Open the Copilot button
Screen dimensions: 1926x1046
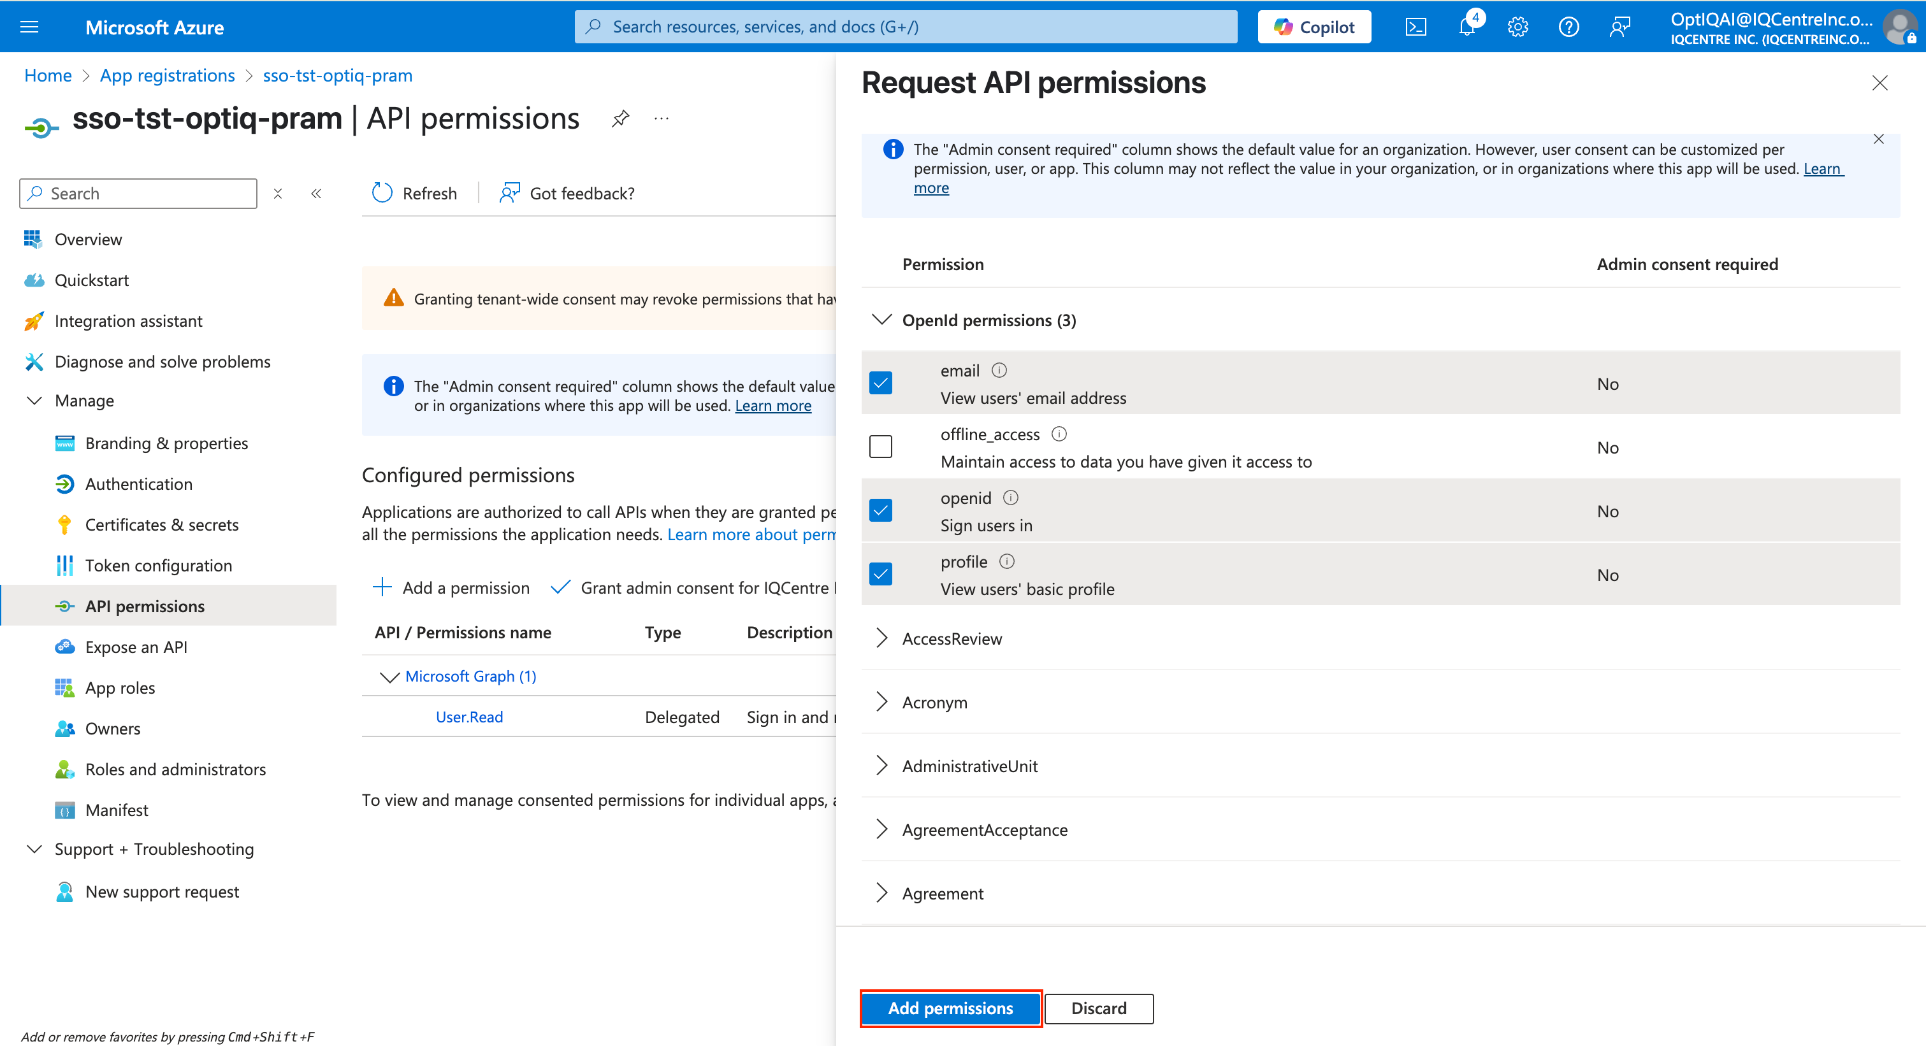(1314, 27)
